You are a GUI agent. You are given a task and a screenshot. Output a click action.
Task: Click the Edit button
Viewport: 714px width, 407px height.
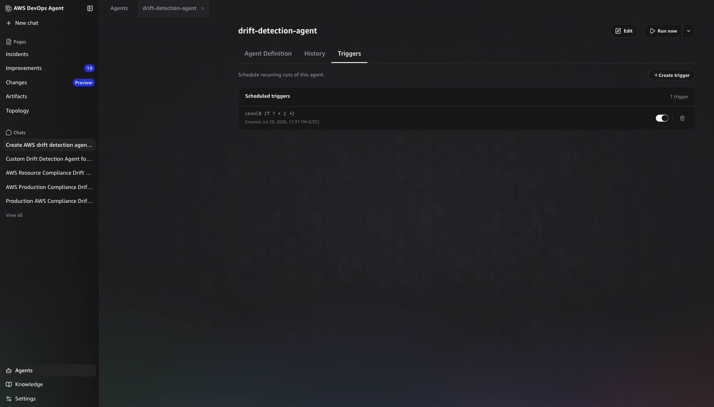(x=624, y=31)
